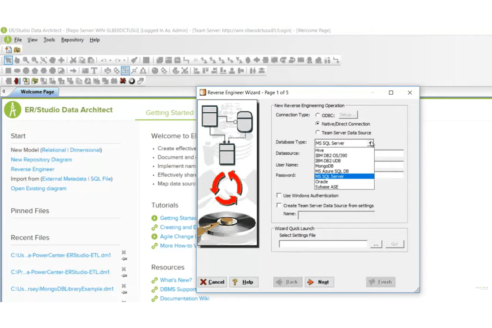Remove first PowerCenter-ERStudio-ETL.dm1 recent file via X
Viewport: 492px width, 328px height.
point(124,252)
